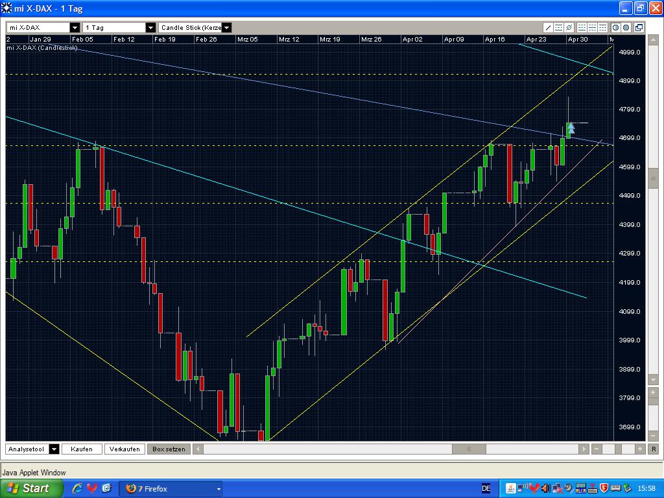Expand the Firefox taskbar group arrow
This screenshot has width=664, height=498.
(x=219, y=489)
